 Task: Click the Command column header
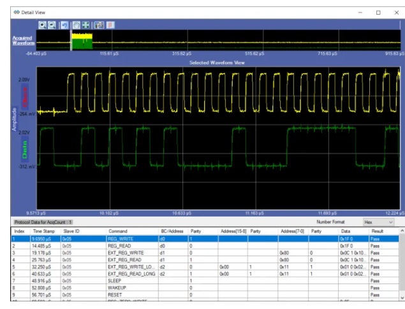(x=118, y=231)
